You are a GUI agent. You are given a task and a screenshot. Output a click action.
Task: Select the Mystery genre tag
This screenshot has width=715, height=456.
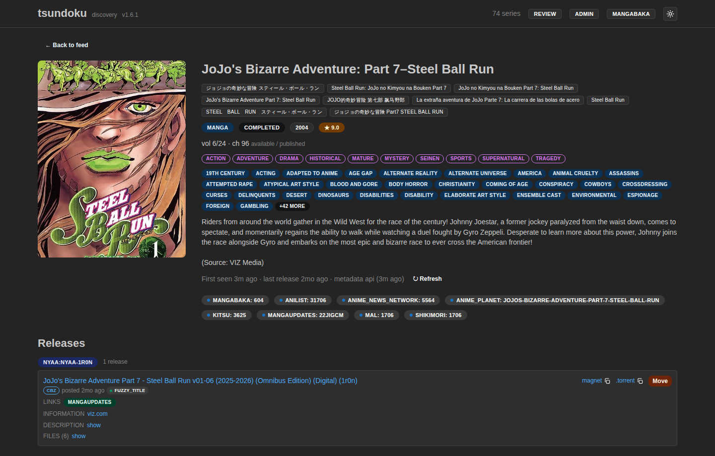tap(397, 159)
